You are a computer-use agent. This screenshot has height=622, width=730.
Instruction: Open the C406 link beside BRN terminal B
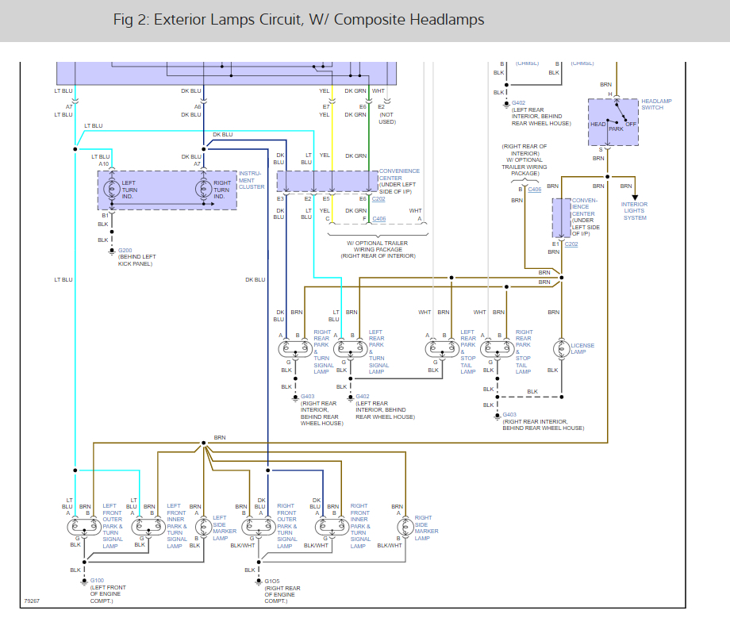click(x=535, y=189)
